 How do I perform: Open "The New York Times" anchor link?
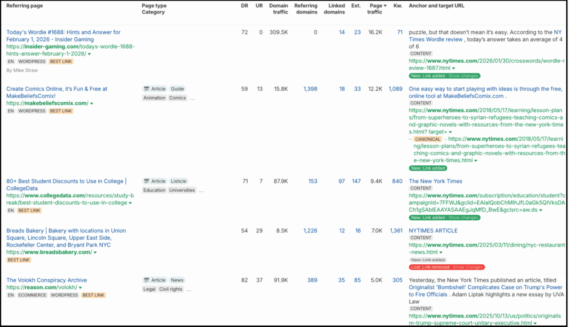pos(436,181)
